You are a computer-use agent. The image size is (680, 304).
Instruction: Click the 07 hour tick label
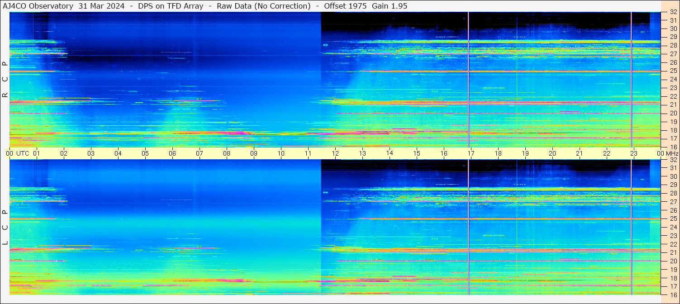click(200, 153)
